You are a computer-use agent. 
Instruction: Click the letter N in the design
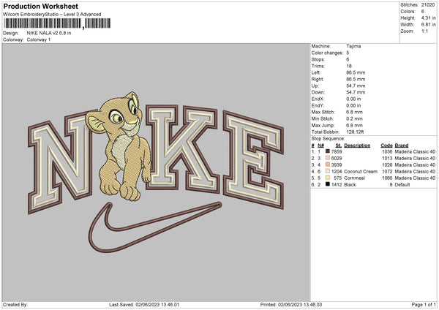60,162
